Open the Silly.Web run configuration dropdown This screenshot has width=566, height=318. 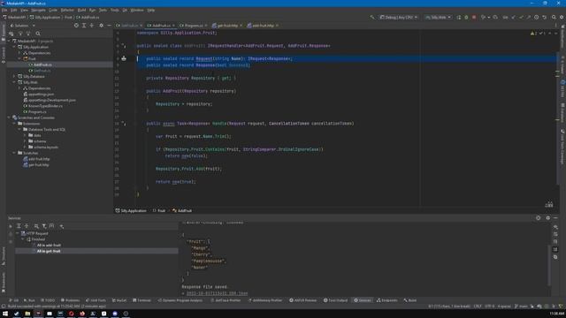tap(439, 17)
